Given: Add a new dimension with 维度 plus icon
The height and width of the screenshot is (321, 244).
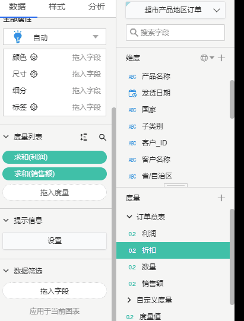Looking at the screenshot, I should click(x=221, y=58).
